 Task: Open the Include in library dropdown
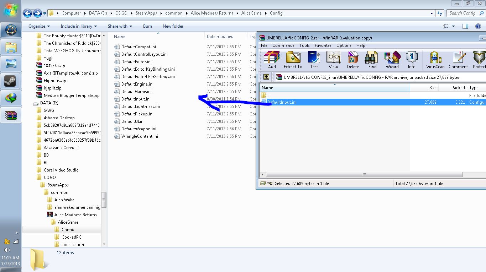79,26
